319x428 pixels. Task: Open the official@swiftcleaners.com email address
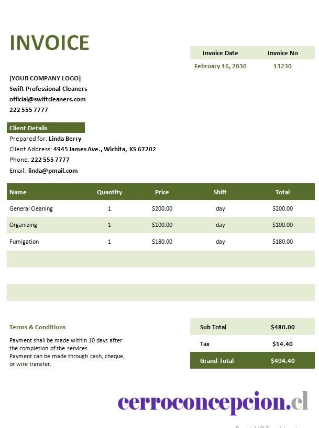click(x=47, y=99)
